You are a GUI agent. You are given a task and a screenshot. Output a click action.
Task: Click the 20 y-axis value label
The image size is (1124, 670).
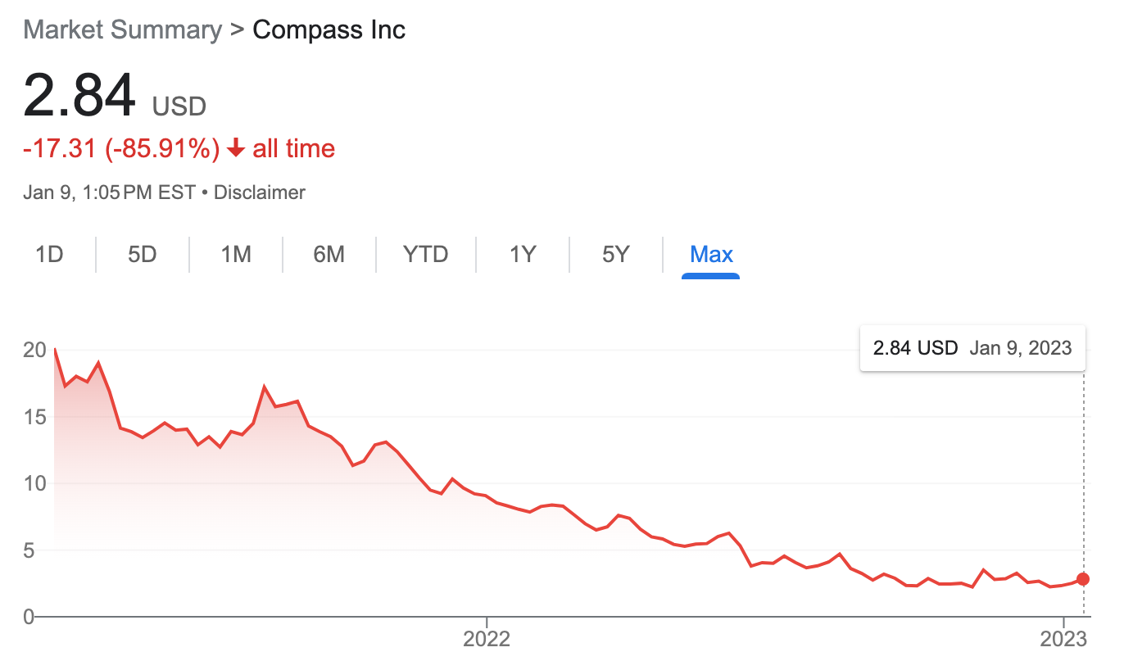coord(34,350)
